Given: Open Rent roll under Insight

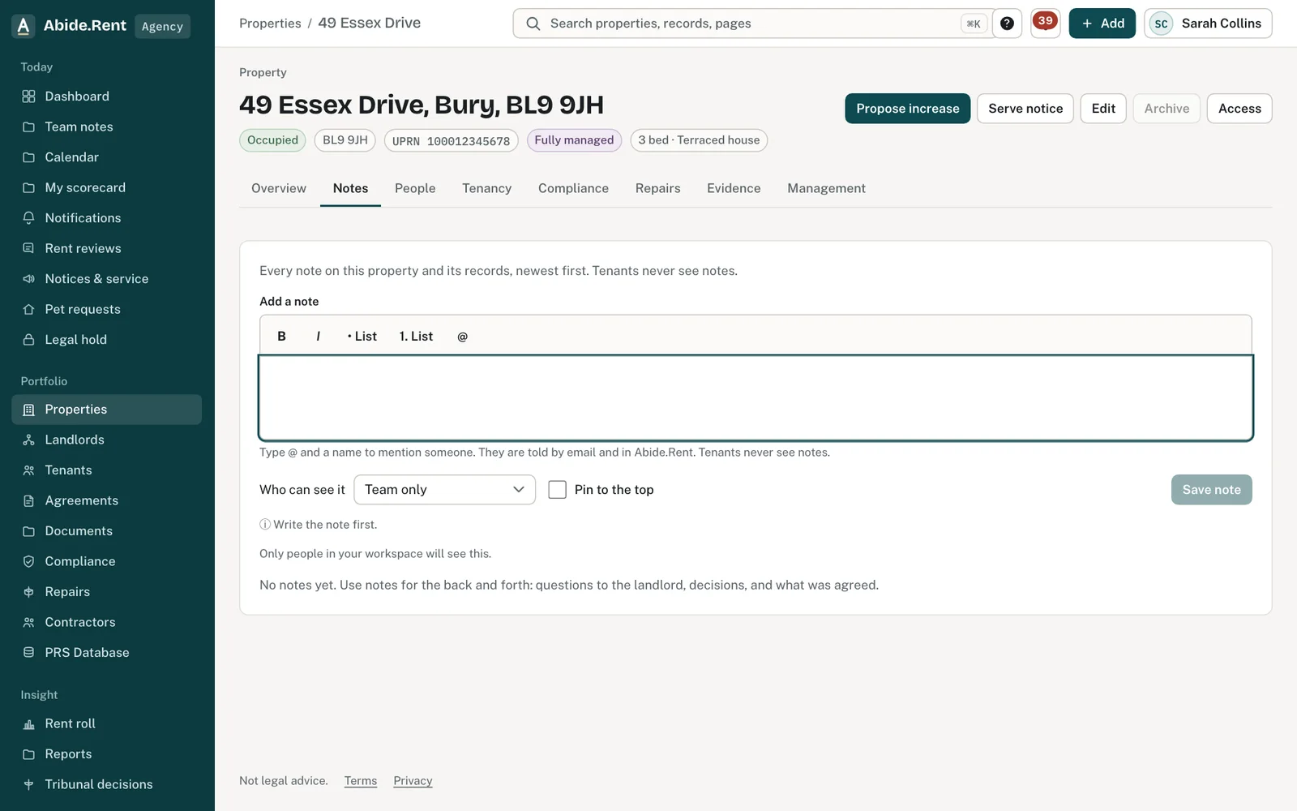Looking at the screenshot, I should [x=107, y=723].
